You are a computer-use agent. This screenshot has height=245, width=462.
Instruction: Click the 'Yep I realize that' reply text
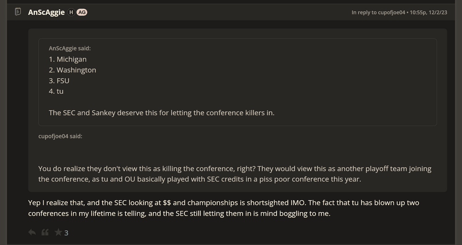pyautogui.click(x=224, y=208)
